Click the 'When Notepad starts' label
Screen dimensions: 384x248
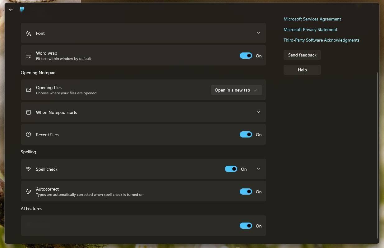(56, 112)
